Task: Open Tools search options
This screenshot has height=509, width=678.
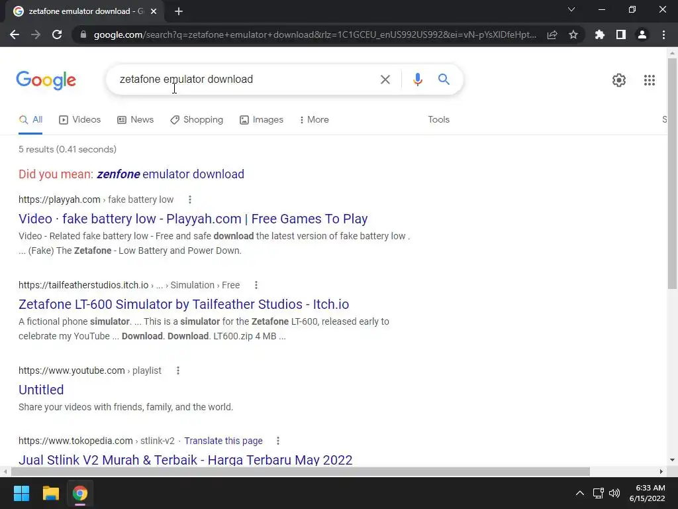Action: 438,119
